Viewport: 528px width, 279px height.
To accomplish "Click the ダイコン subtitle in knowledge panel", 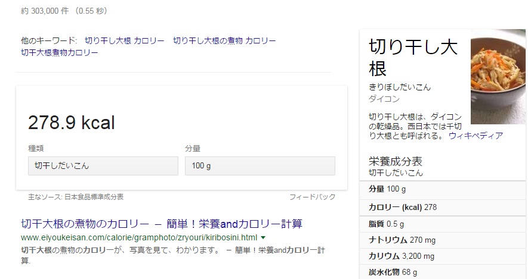I will pyautogui.click(x=384, y=99).
